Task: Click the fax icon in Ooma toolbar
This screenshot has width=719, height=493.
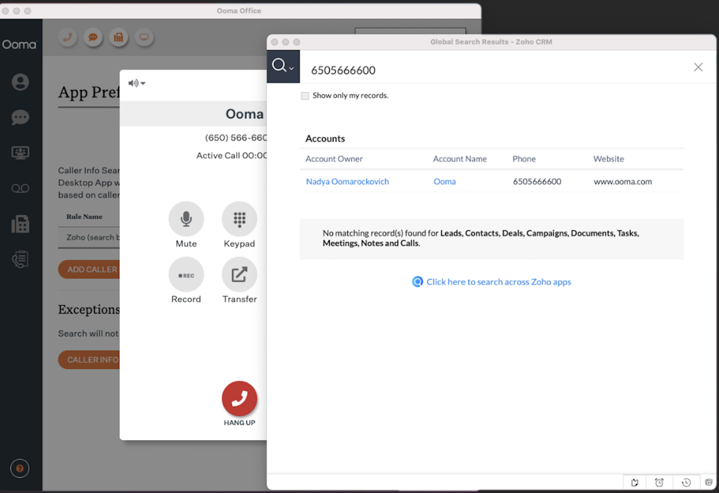Action: (x=119, y=37)
